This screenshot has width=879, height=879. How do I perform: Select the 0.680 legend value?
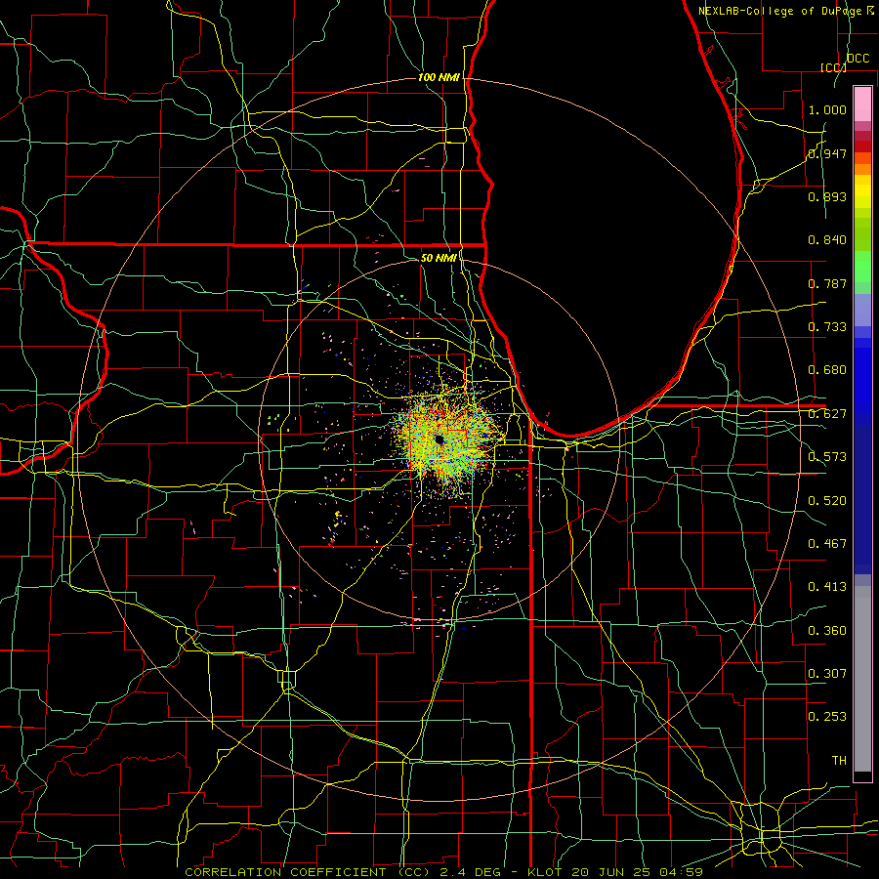(827, 370)
